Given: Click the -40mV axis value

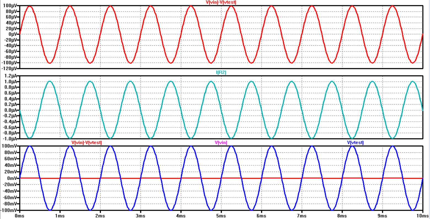Looking at the screenshot, I should point(10,191).
